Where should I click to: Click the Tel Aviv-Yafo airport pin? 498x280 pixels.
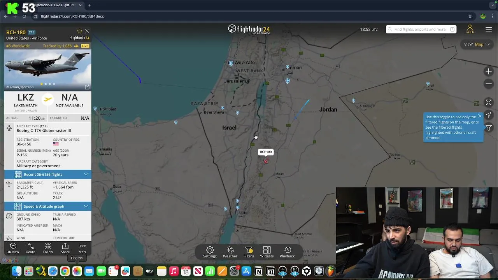231,63
